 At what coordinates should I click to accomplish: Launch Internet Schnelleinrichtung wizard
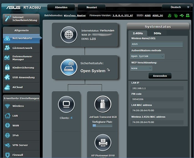click(21, 19)
